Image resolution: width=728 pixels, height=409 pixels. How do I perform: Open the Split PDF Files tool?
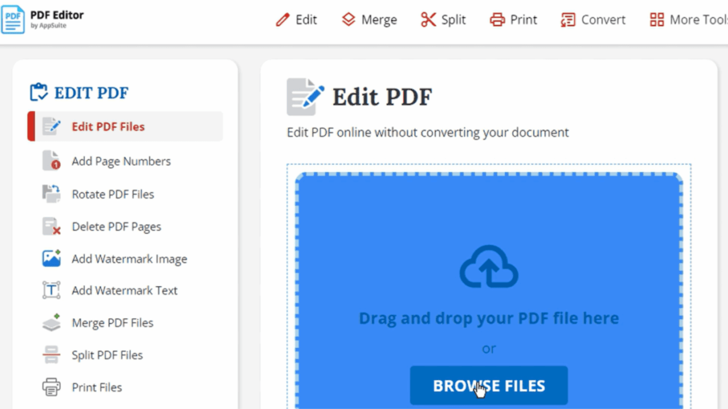(106, 355)
